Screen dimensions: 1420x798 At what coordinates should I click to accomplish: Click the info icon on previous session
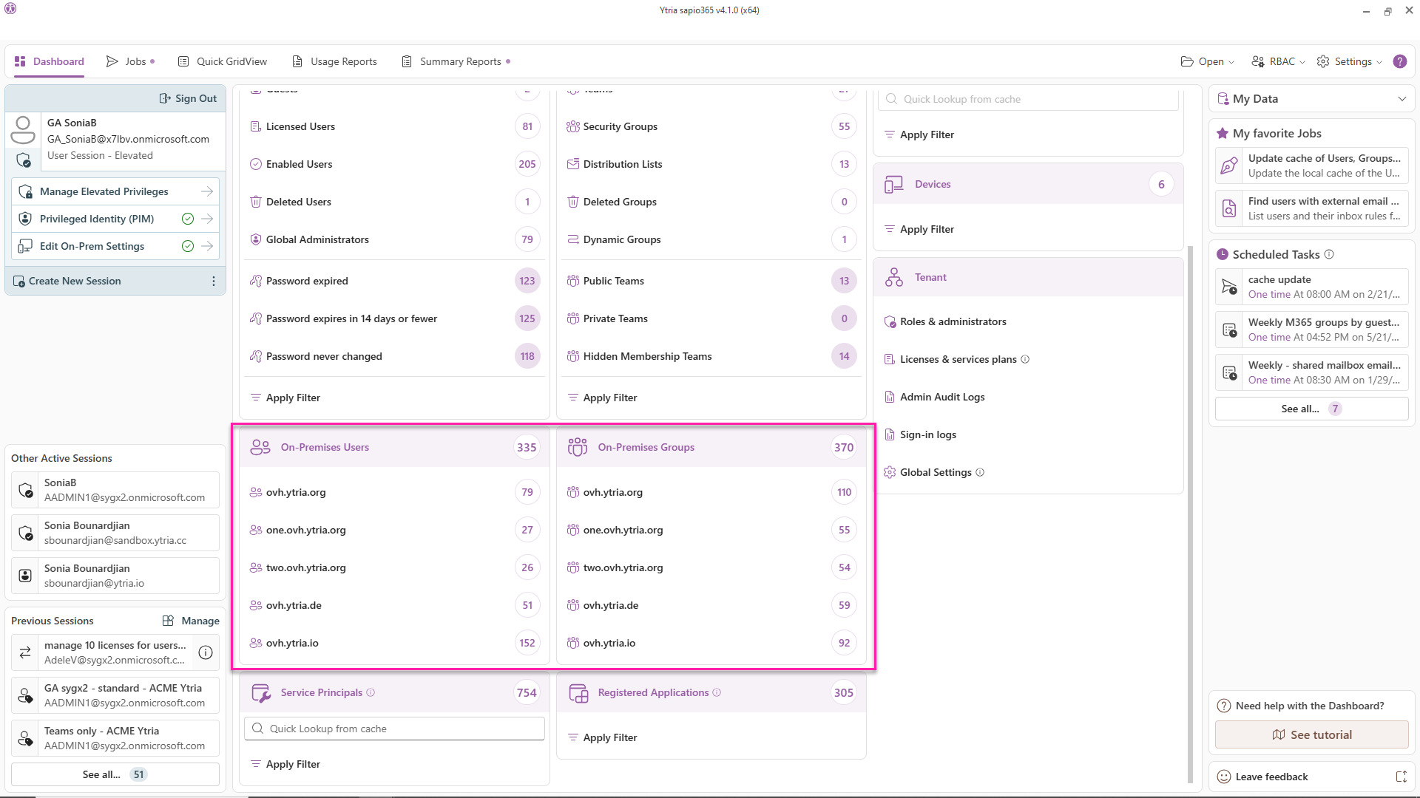pyautogui.click(x=206, y=652)
